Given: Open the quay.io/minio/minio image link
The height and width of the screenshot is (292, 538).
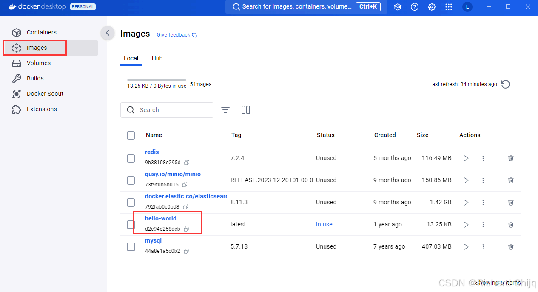Looking at the screenshot, I should pyautogui.click(x=173, y=174).
